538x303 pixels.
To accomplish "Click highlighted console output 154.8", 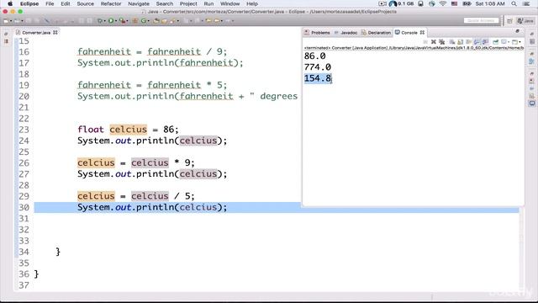I will [x=318, y=78].
